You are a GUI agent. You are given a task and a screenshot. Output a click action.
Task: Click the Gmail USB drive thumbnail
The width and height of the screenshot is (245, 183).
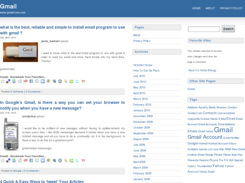tap(21, 52)
